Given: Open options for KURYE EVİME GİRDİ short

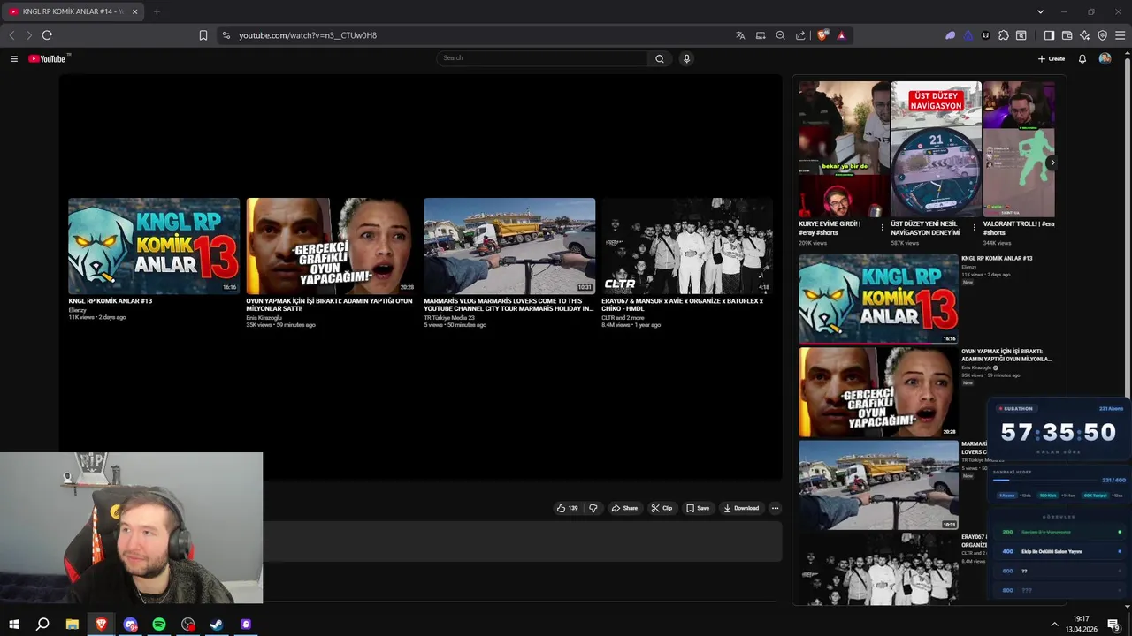Looking at the screenshot, I should point(882,227).
